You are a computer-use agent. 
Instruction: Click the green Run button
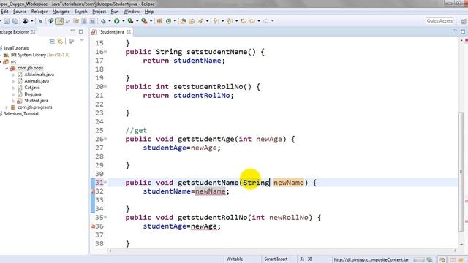click(117, 21)
